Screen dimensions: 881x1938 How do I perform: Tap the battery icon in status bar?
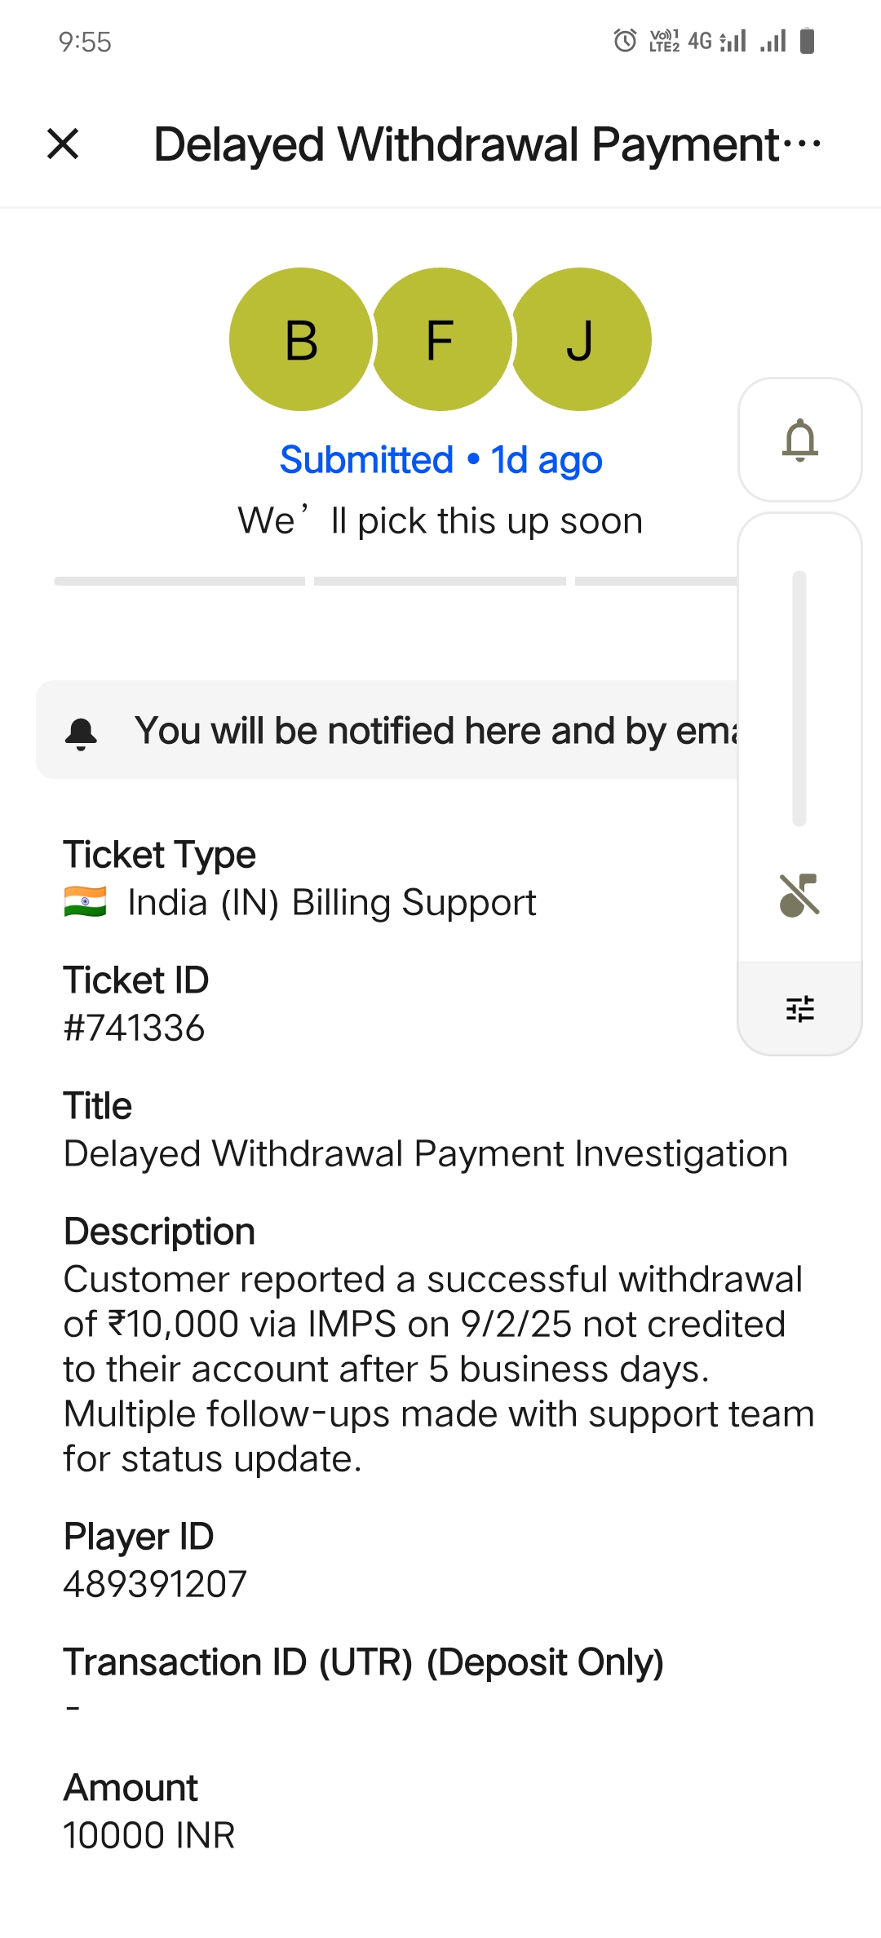[807, 40]
